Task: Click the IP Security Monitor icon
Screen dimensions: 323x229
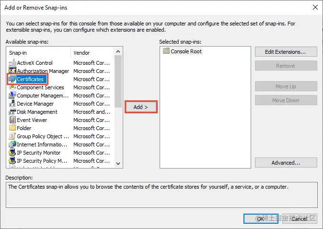Action: point(12,153)
